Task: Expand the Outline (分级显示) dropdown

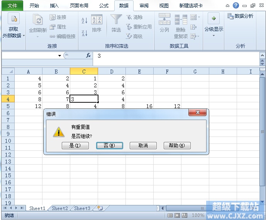Action: click(214, 35)
